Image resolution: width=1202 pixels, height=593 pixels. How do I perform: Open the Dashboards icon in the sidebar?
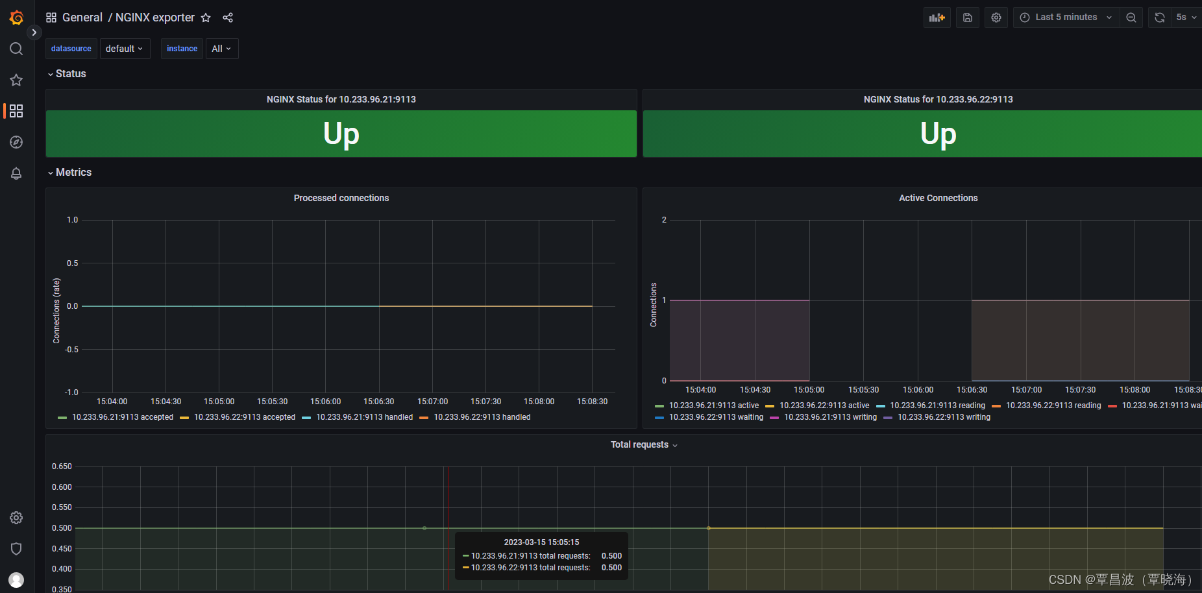(16, 111)
